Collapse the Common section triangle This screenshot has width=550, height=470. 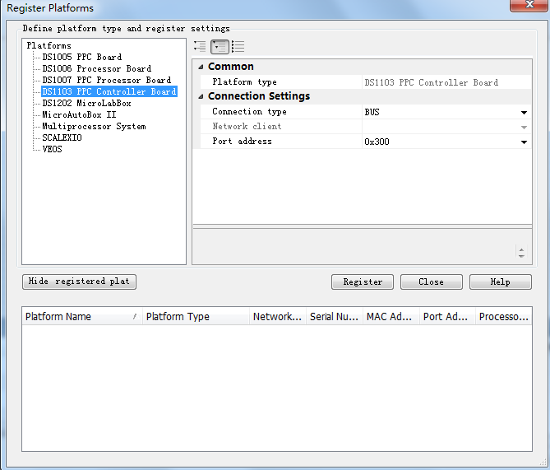coord(201,67)
